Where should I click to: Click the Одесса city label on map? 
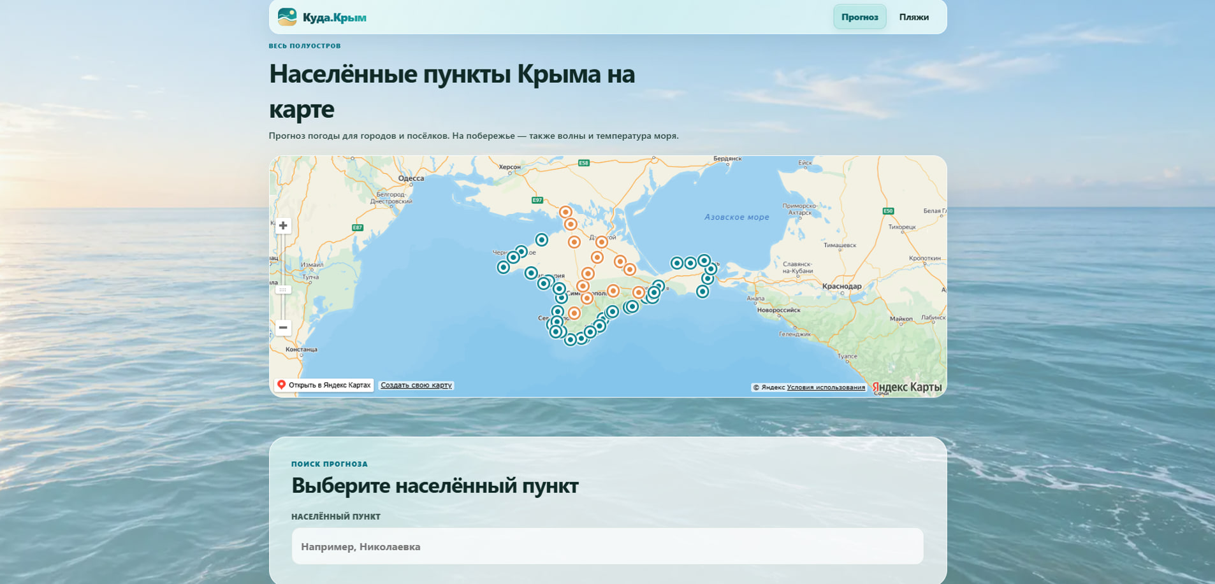click(x=411, y=179)
